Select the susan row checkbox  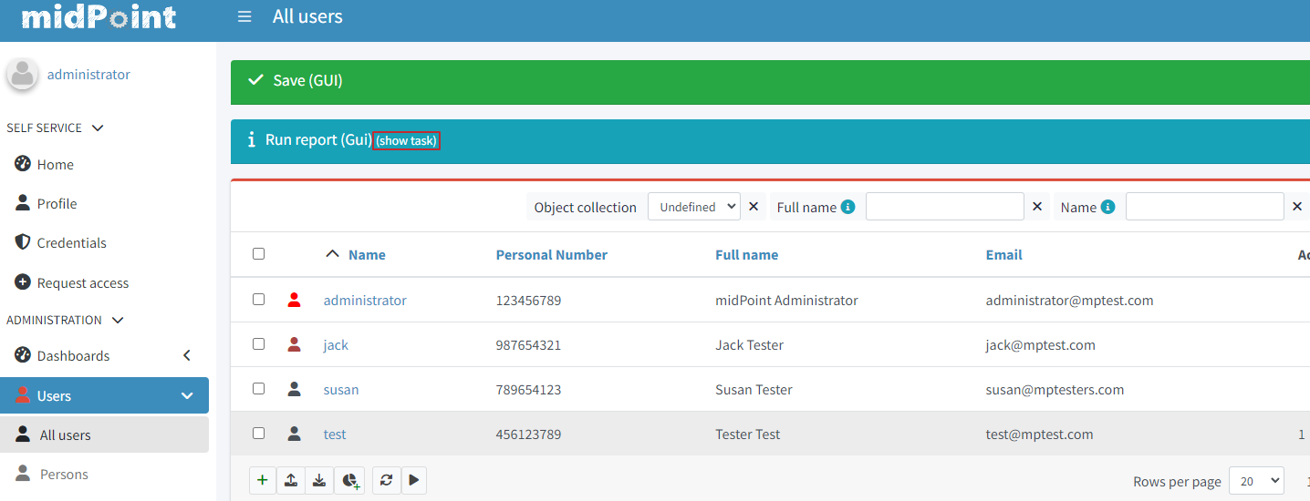(x=259, y=389)
